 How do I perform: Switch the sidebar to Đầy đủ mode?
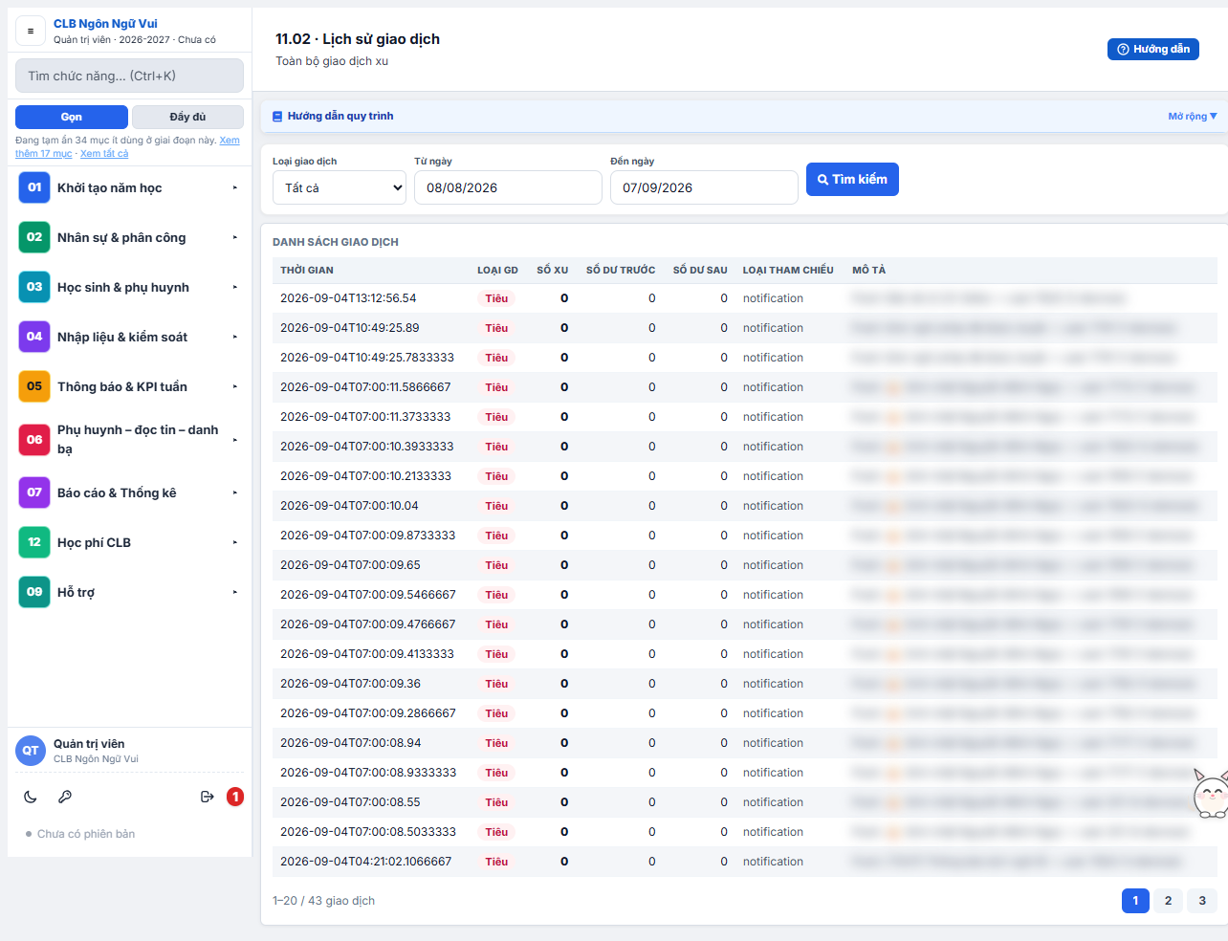pos(187,117)
